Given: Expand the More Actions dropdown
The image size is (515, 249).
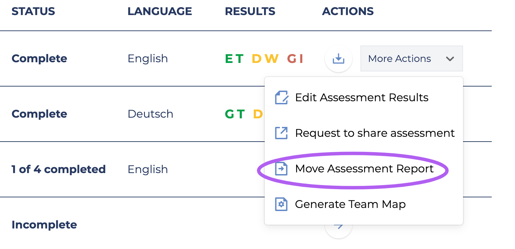Looking at the screenshot, I should (411, 58).
